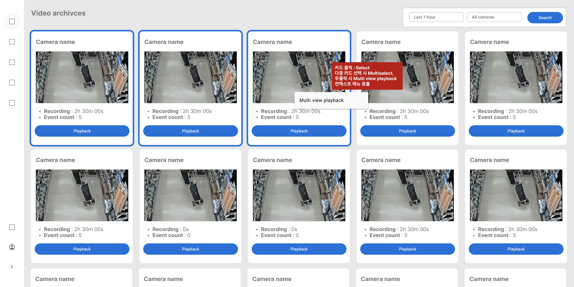Click Playback on the last card in the second row
574x287 pixels.
coord(516,249)
